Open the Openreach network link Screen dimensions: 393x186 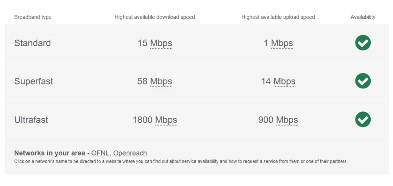130,153
